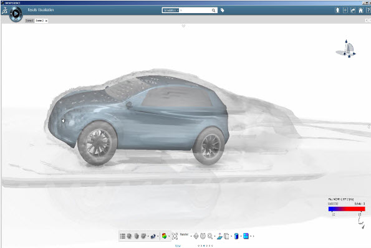Open the dropdown next to blue sphere icon
Viewport: 371px width, 248px height.
click(x=158, y=236)
